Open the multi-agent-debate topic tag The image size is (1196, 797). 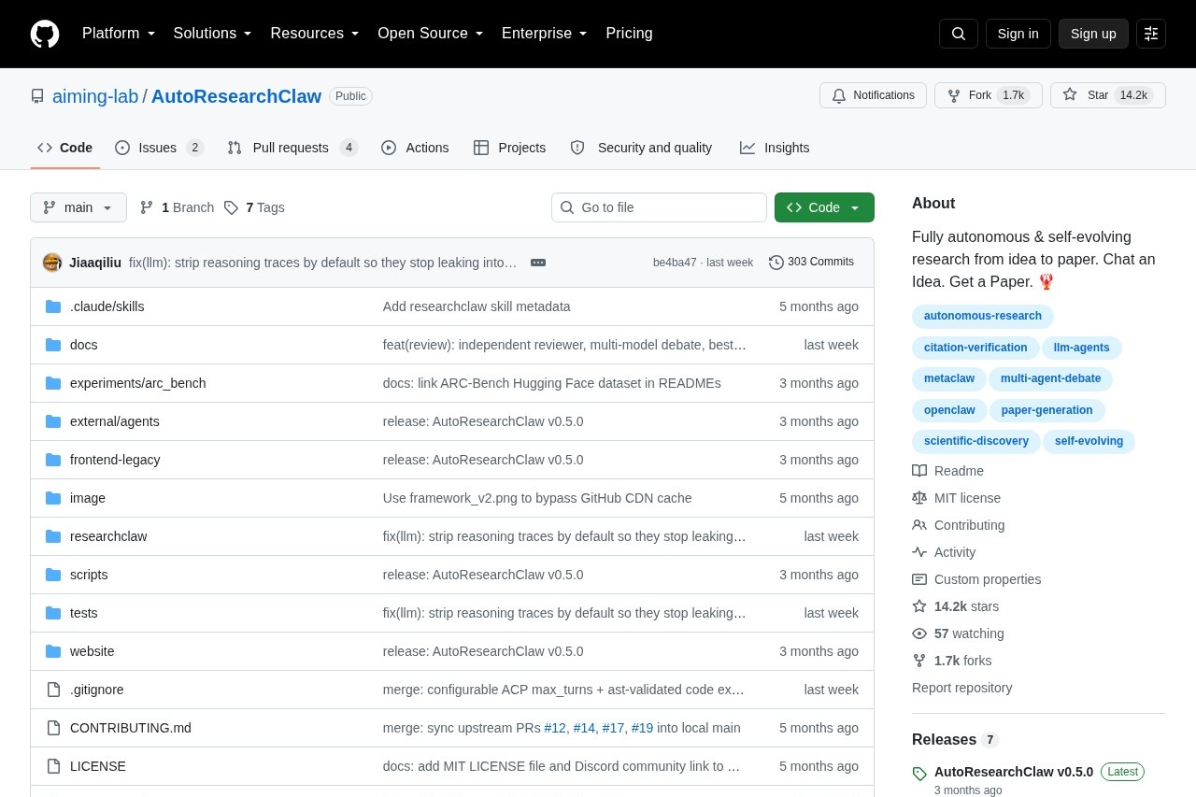(1051, 378)
